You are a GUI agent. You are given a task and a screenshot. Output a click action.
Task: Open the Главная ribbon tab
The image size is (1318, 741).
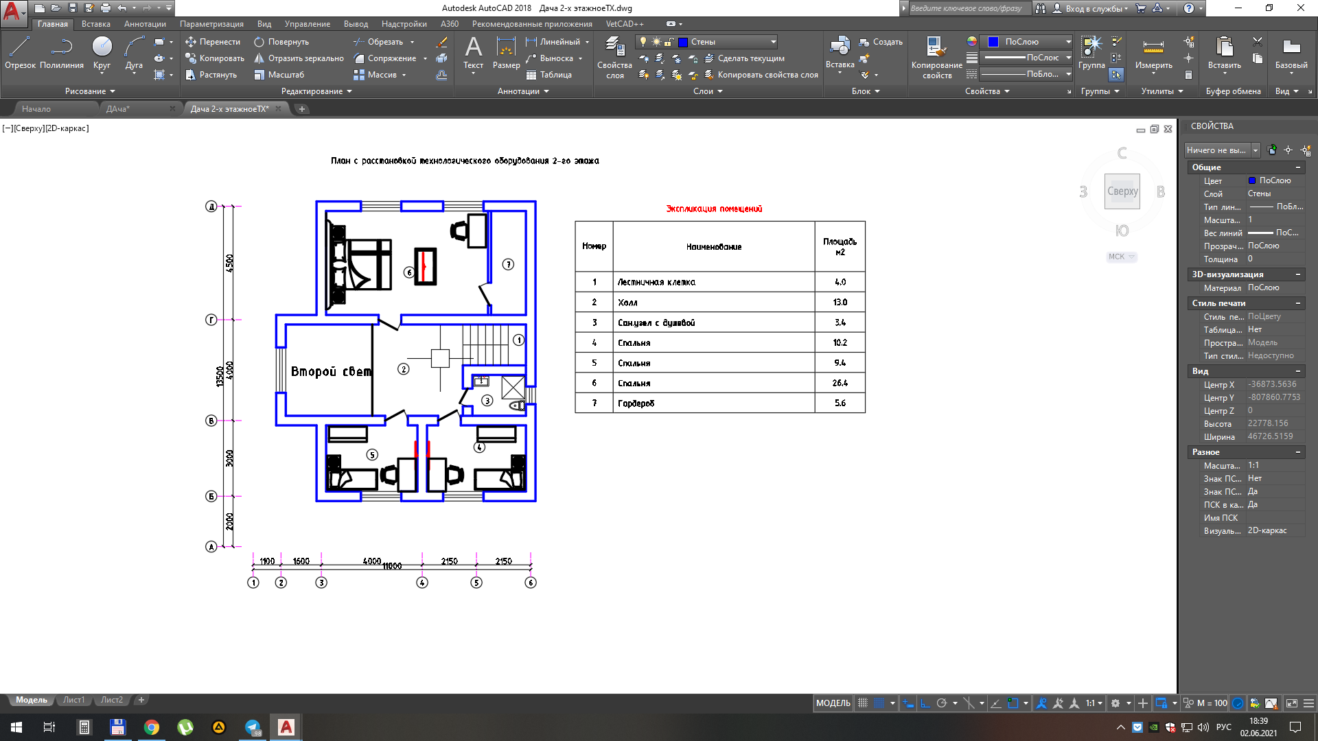[53, 24]
